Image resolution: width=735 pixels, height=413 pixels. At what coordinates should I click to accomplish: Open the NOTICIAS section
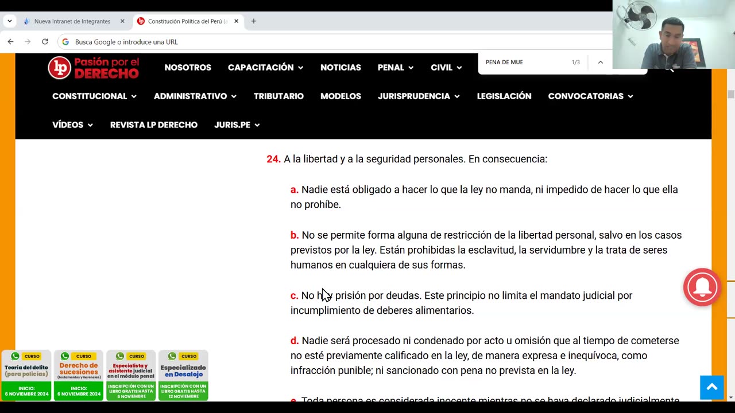click(341, 68)
